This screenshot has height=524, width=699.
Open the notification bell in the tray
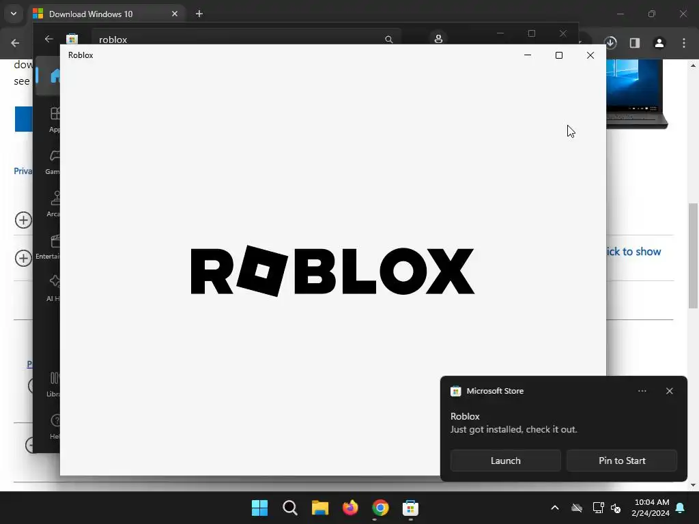[681, 508]
